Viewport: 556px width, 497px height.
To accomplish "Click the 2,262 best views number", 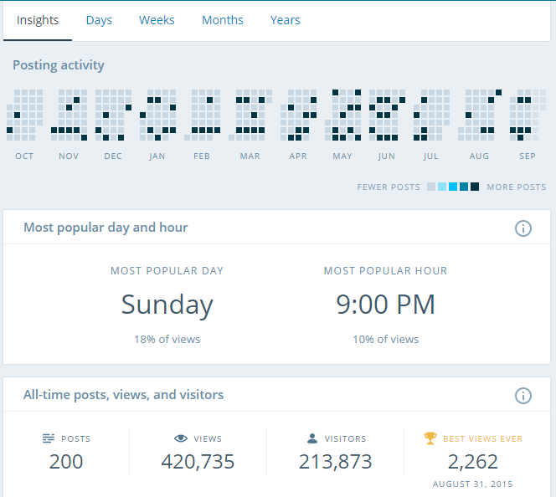I will click(x=473, y=461).
